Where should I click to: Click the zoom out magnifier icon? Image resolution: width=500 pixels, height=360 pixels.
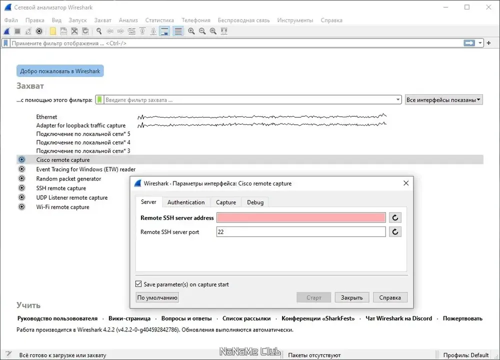202,31
